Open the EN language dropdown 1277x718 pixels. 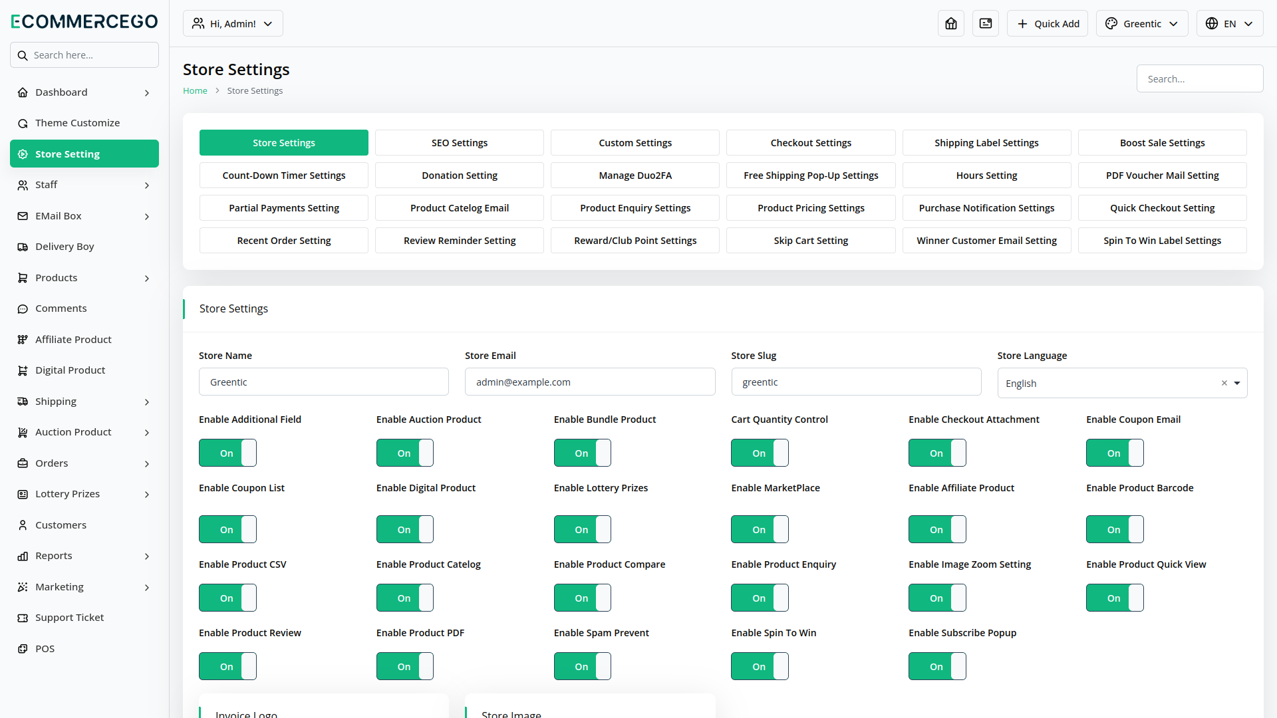pyautogui.click(x=1230, y=23)
